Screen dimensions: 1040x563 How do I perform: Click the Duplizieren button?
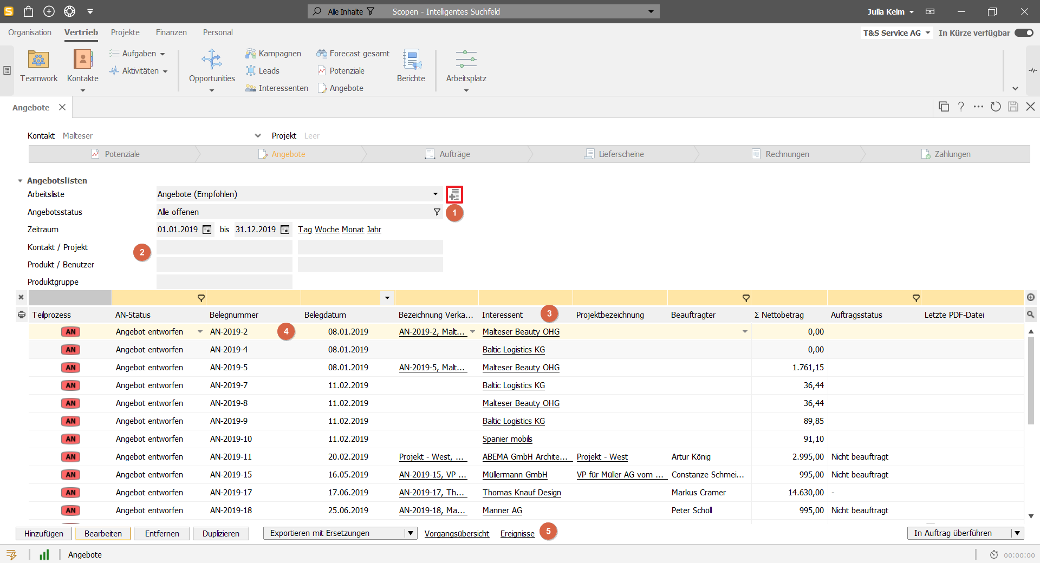[x=221, y=533]
